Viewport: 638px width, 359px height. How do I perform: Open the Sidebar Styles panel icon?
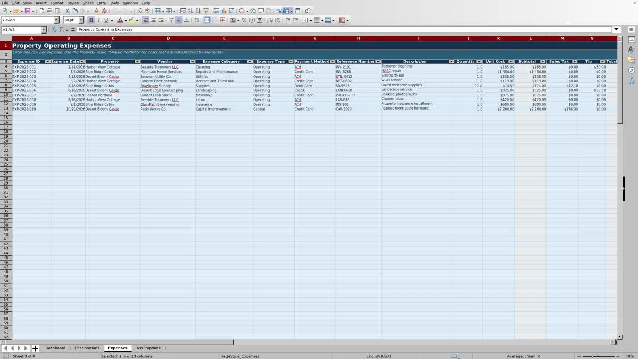[x=632, y=49]
